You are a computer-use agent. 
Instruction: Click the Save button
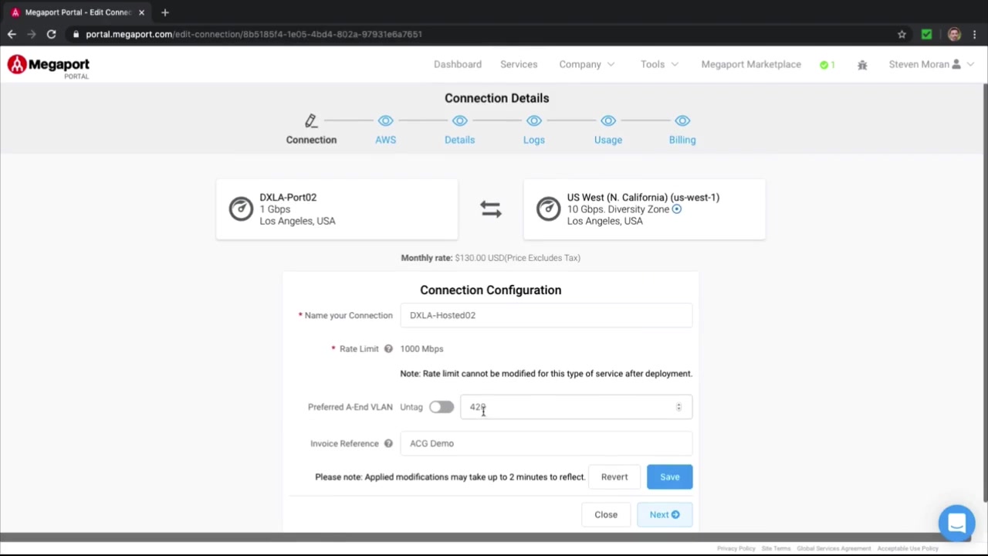pos(669,476)
